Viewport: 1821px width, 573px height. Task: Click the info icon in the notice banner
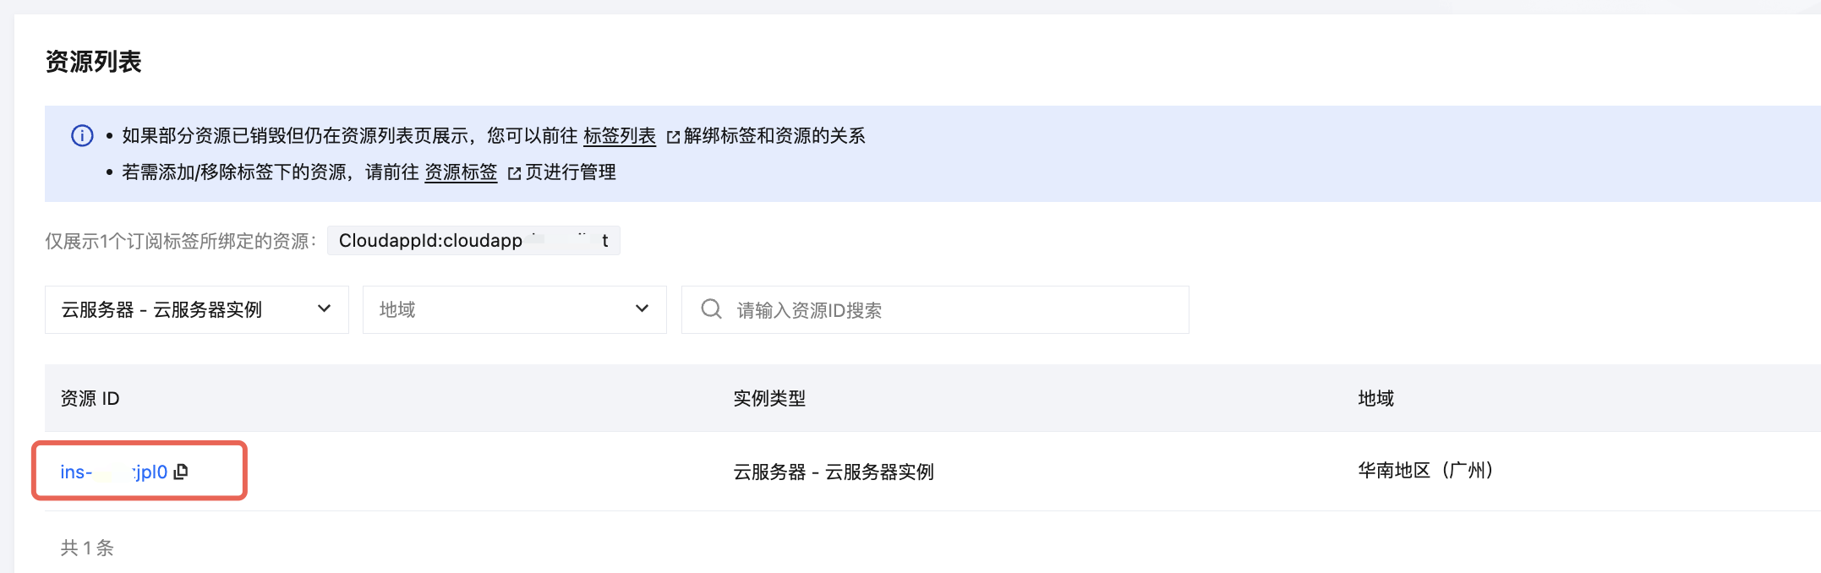point(82,136)
